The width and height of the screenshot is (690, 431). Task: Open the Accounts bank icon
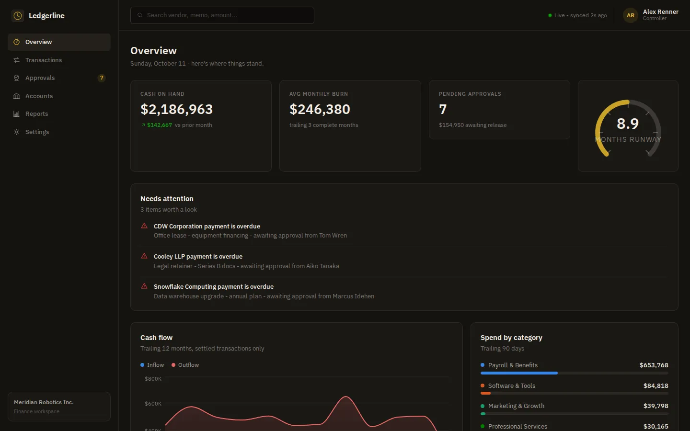click(16, 96)
